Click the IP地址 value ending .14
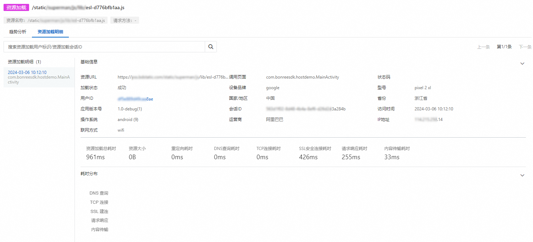Image resolution: width=533 pixels, height=242 pixels. click(428, 120)
